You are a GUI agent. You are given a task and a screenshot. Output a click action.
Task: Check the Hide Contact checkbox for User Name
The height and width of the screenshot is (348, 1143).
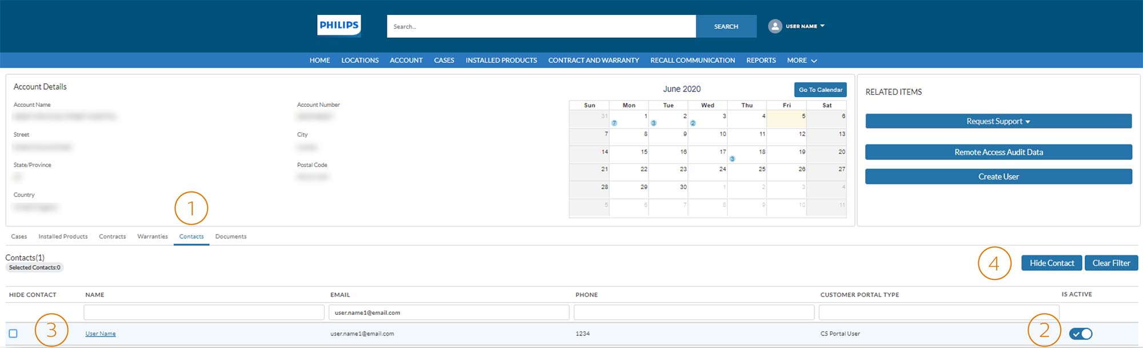tap(13, 334)
